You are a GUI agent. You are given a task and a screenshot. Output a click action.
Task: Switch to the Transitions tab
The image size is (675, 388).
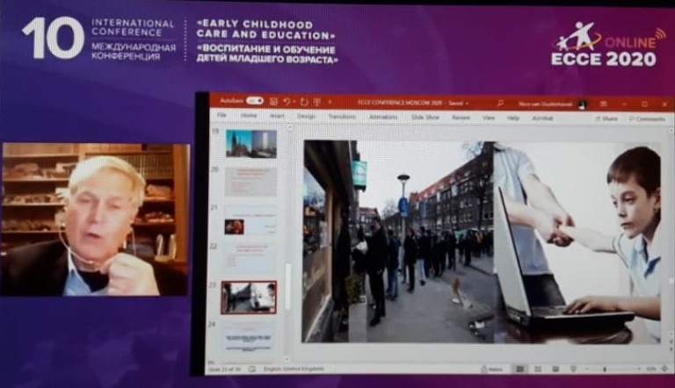pos(342,117)
